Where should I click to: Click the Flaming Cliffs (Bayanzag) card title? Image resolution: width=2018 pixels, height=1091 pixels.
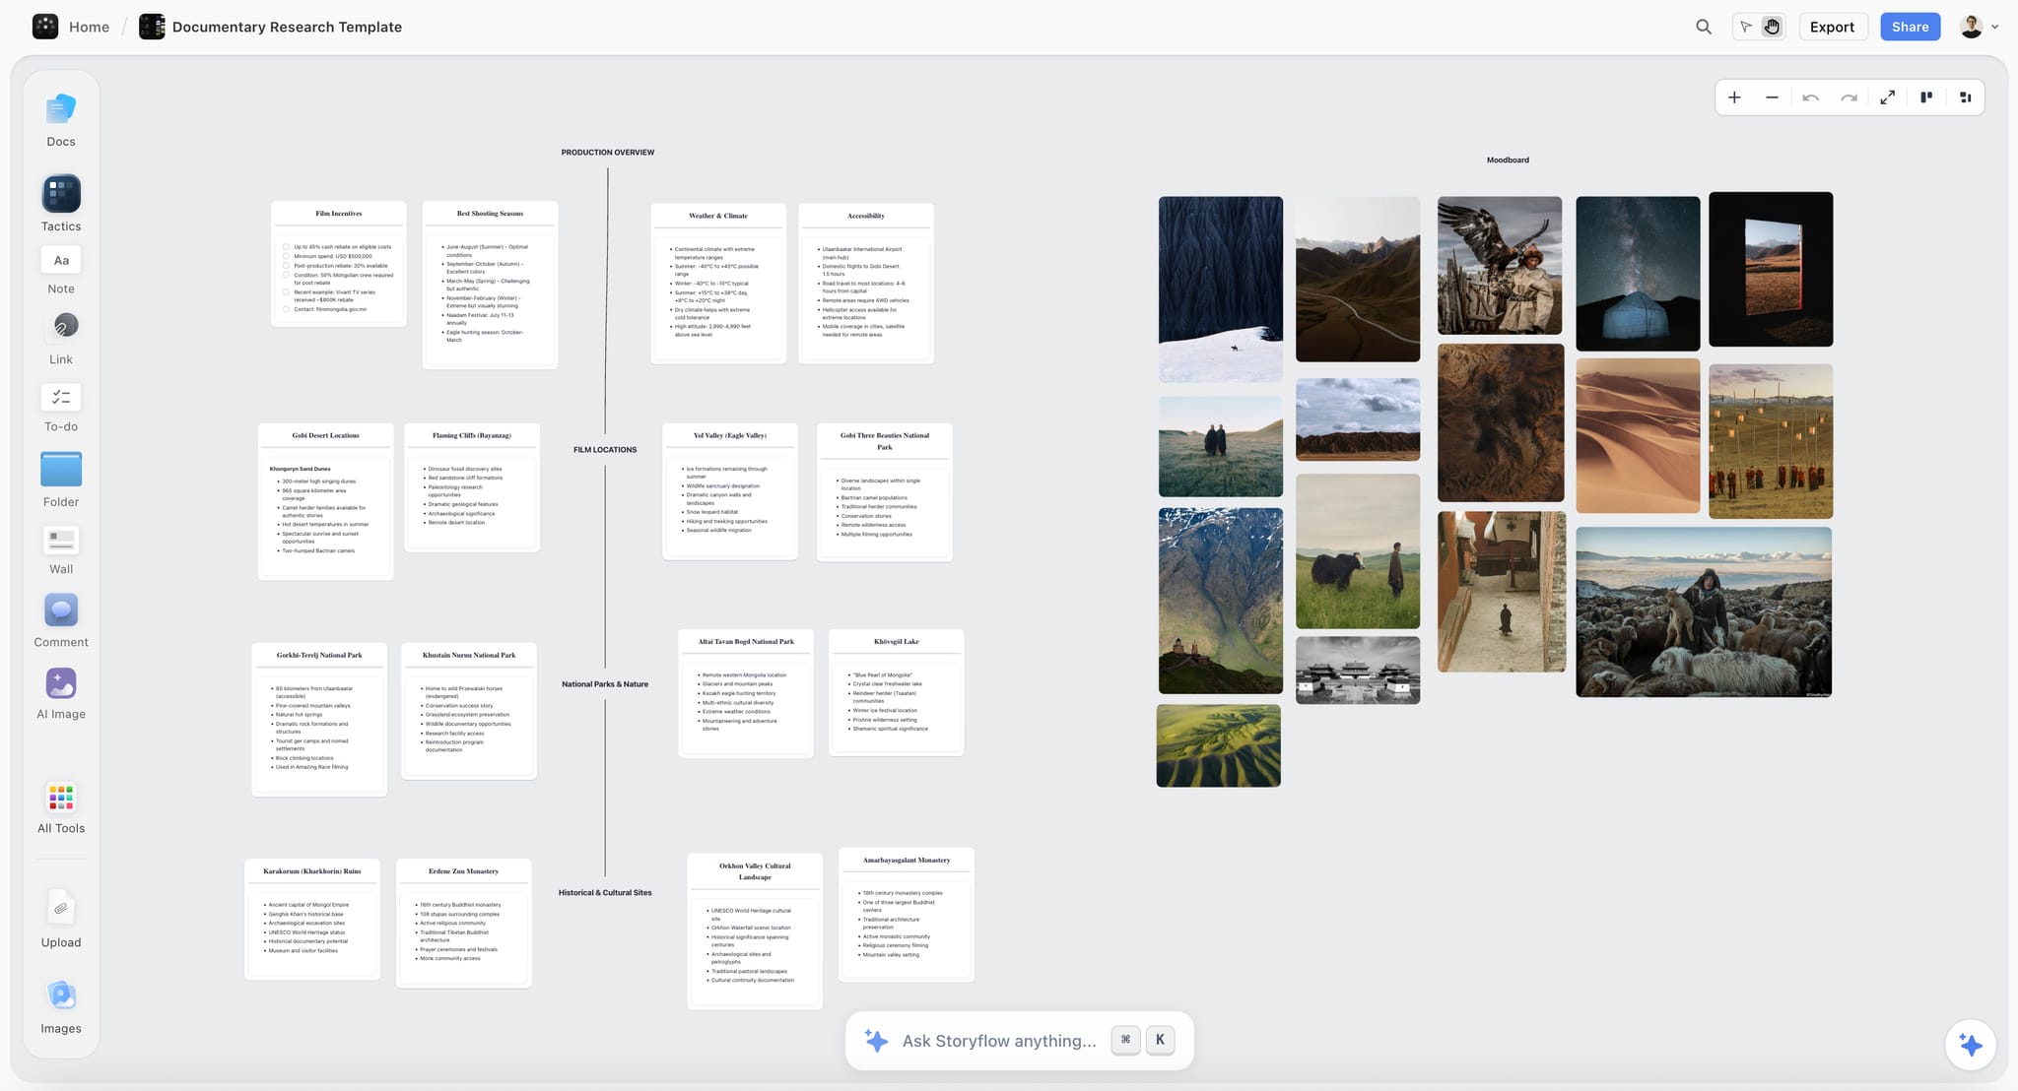(472, 435)
